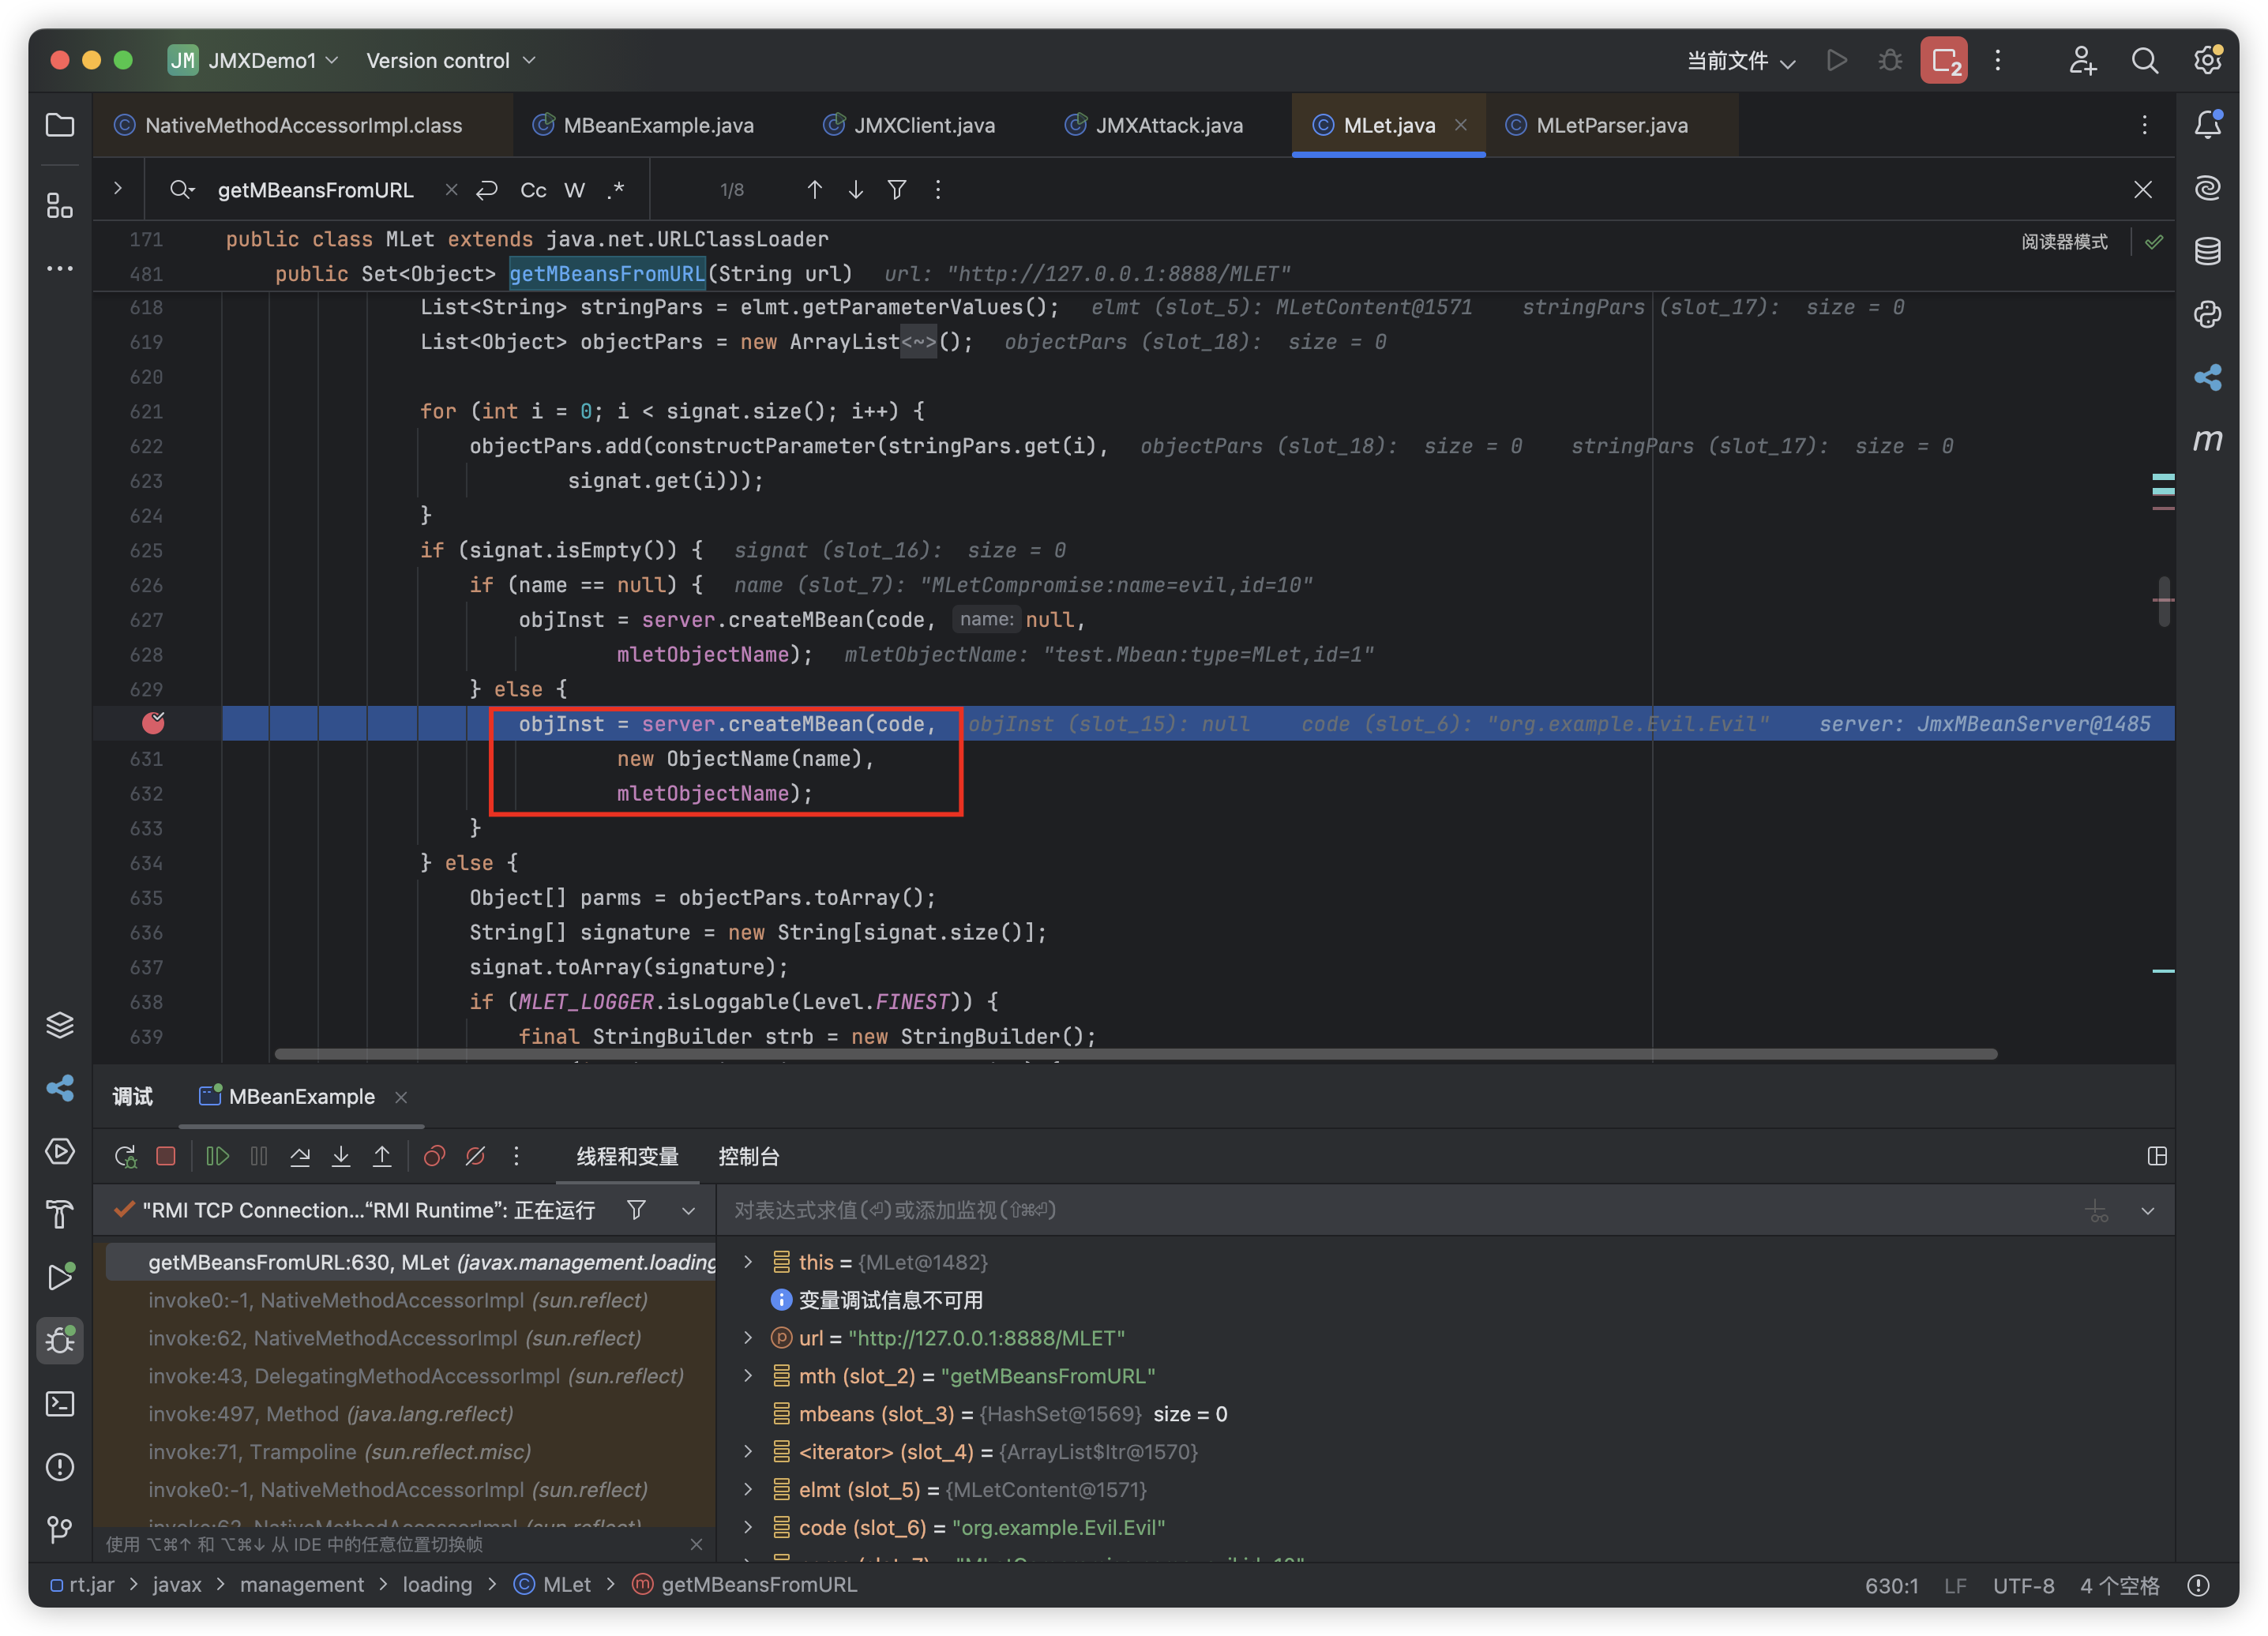The width and height of the screenshot is (2268, 1636).
Task: Toggle breakpoint at line 630
Action: [153, 723]
